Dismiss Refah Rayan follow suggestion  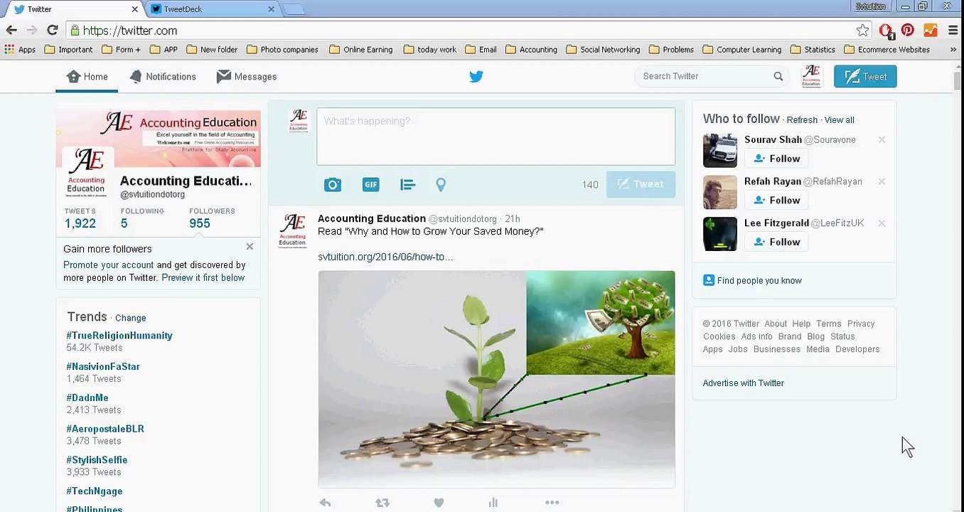click(x=882, y=181)
